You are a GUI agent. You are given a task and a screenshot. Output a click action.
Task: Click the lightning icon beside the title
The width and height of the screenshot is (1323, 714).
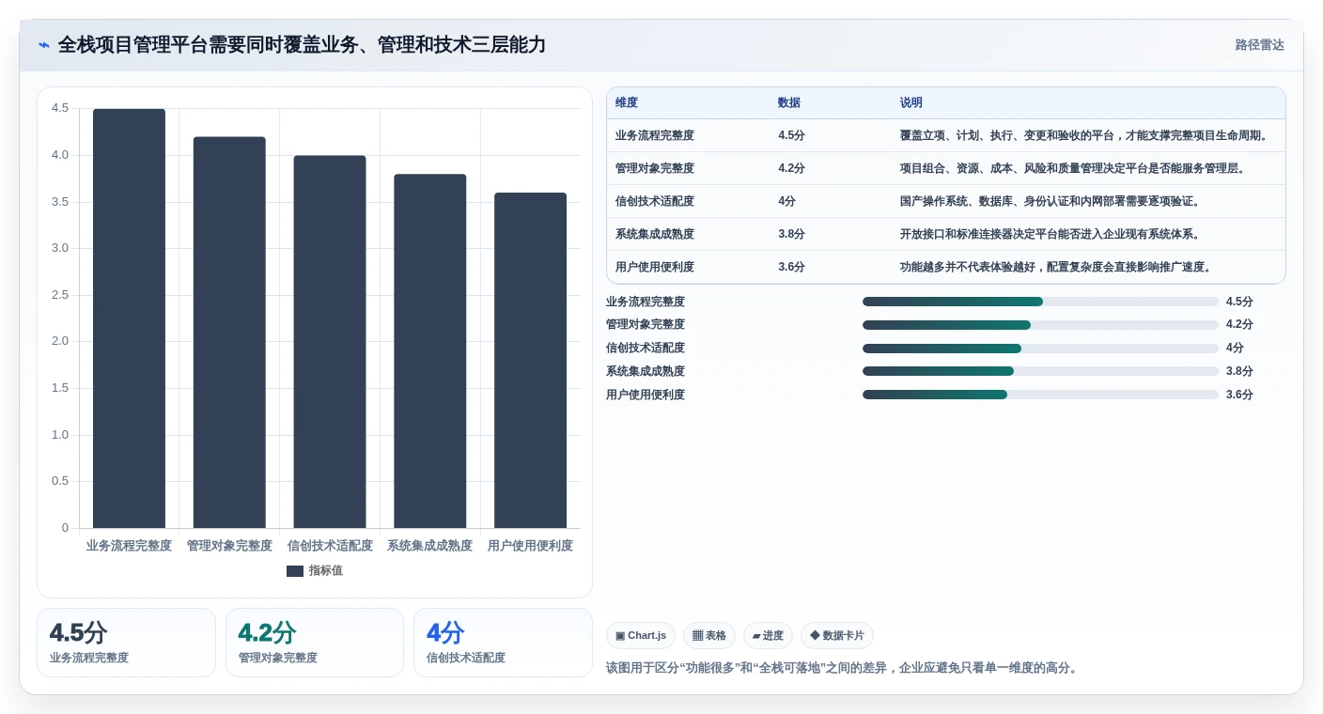point(44,45)
